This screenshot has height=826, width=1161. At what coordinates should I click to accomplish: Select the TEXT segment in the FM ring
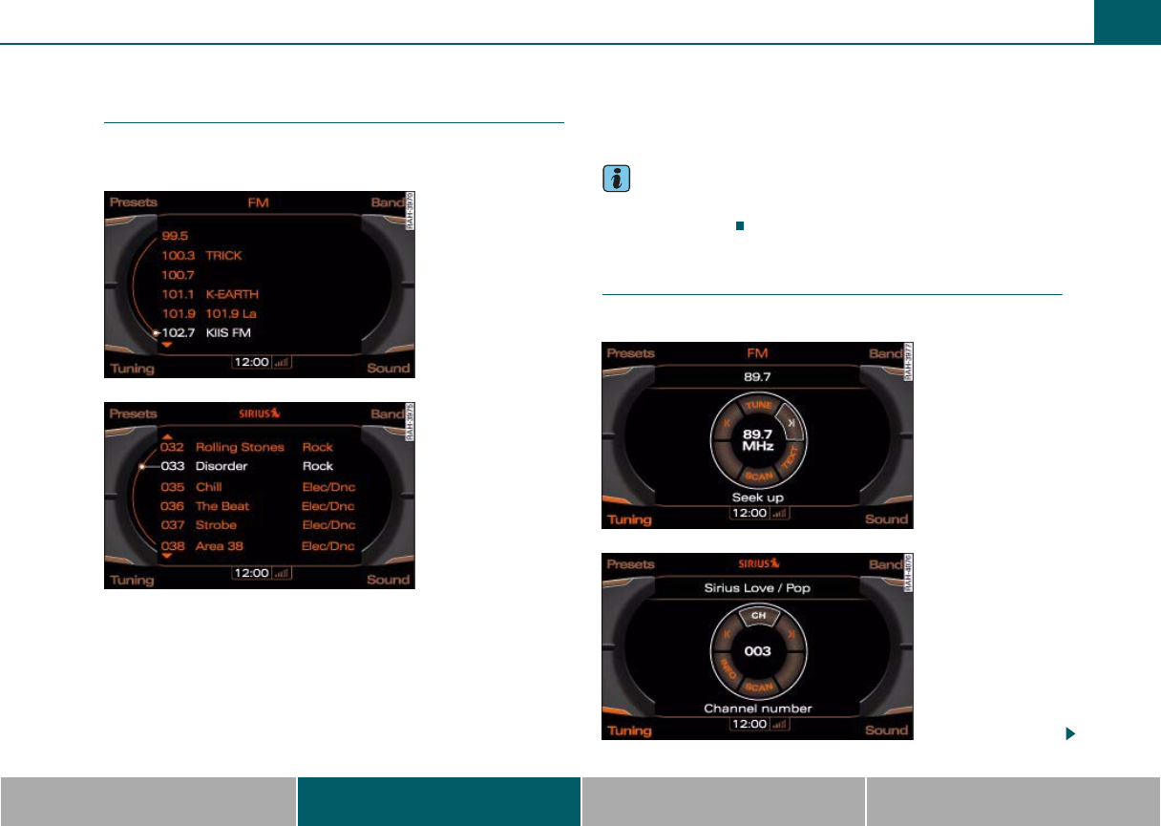788,460
